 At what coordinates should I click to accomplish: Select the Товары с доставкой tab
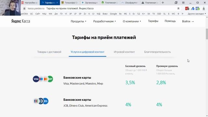[49, 52]
